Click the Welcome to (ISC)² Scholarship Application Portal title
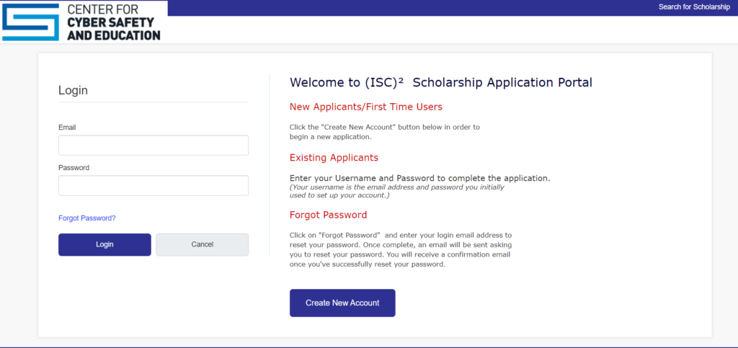Screen dimensions: 738x348 click(441, 82)
